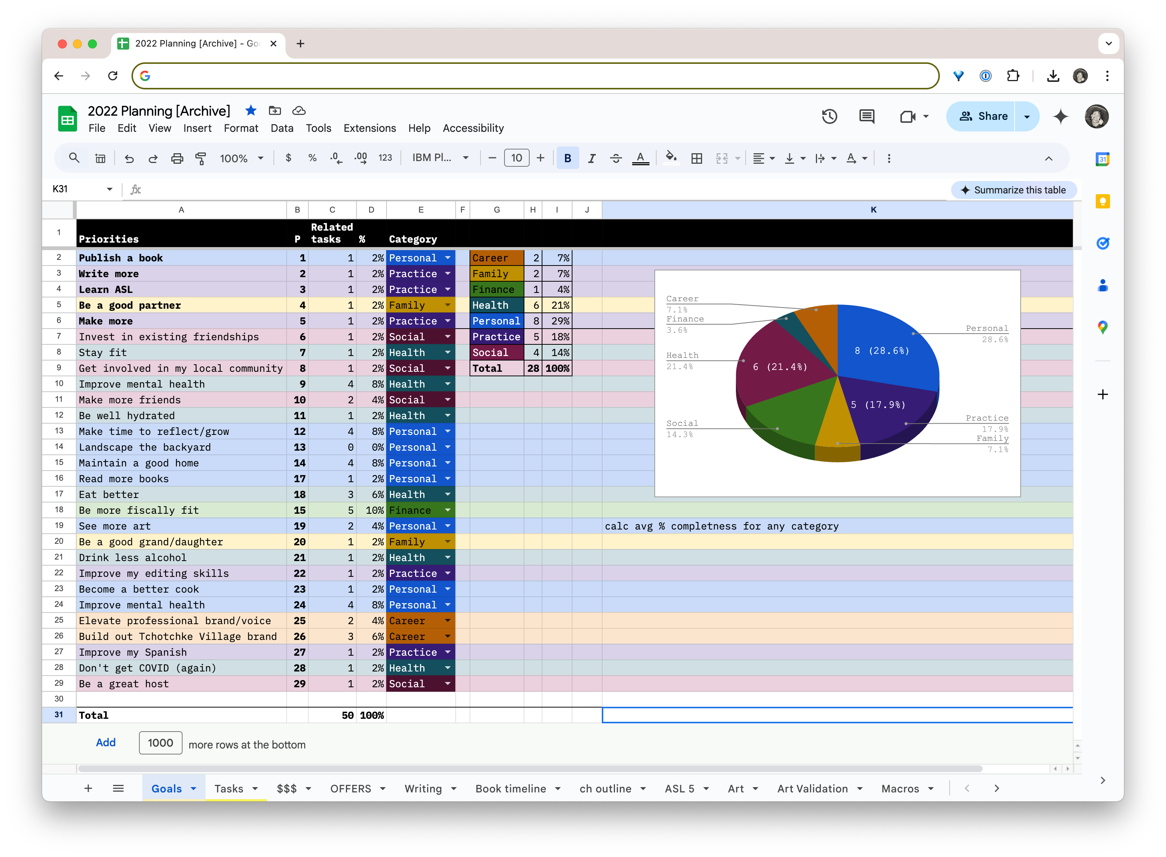
Task: Open the Extensions menu
Action: click(x=370, y=128)
